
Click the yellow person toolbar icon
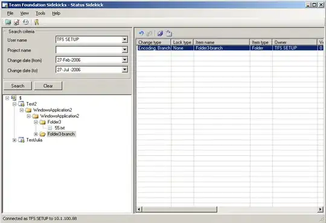point(37,22)
